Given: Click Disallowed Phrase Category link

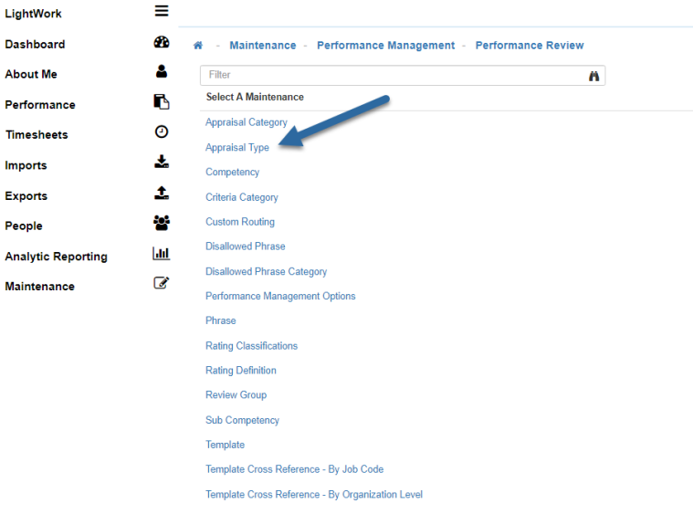Looking at the screenshot, I should (266, 271).
